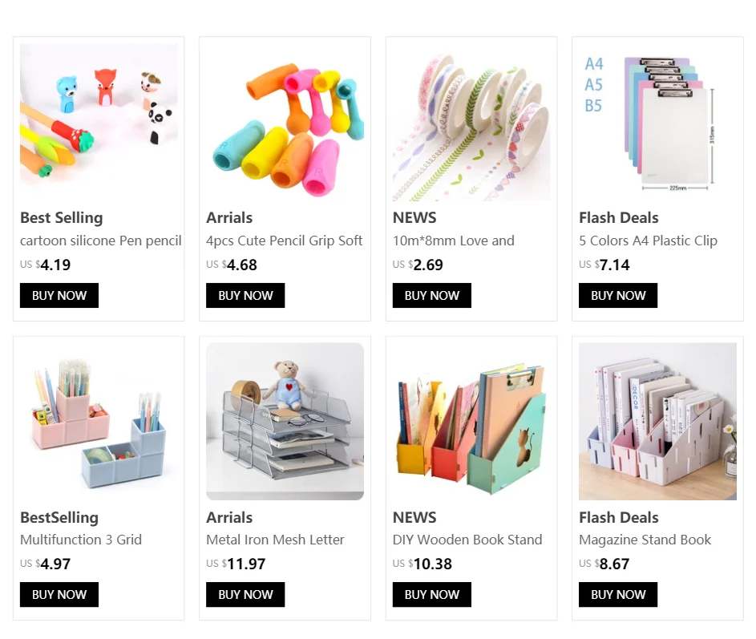Click BUY NOW under the $2.69 tape
This screenshot has height=639, width=756.
pyautogui.click(x=432, y=295)
